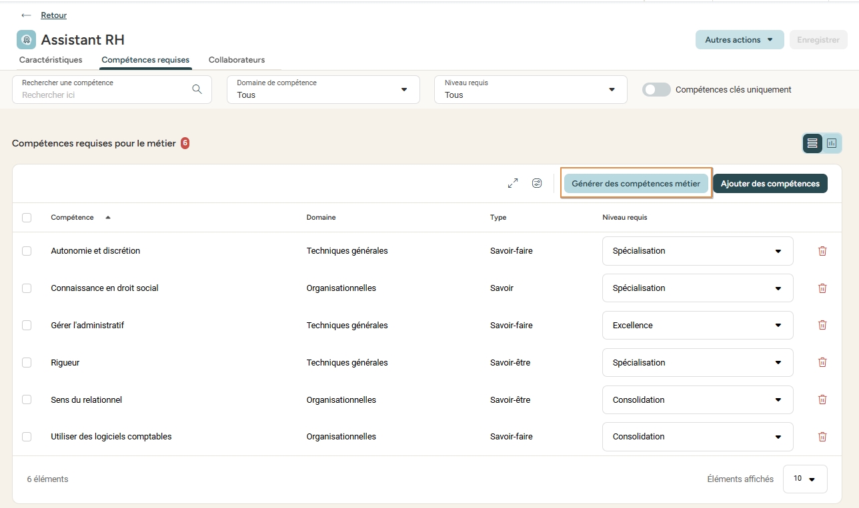
Task: Click the Rechercher une compétence input field
Action: point(103,95)
